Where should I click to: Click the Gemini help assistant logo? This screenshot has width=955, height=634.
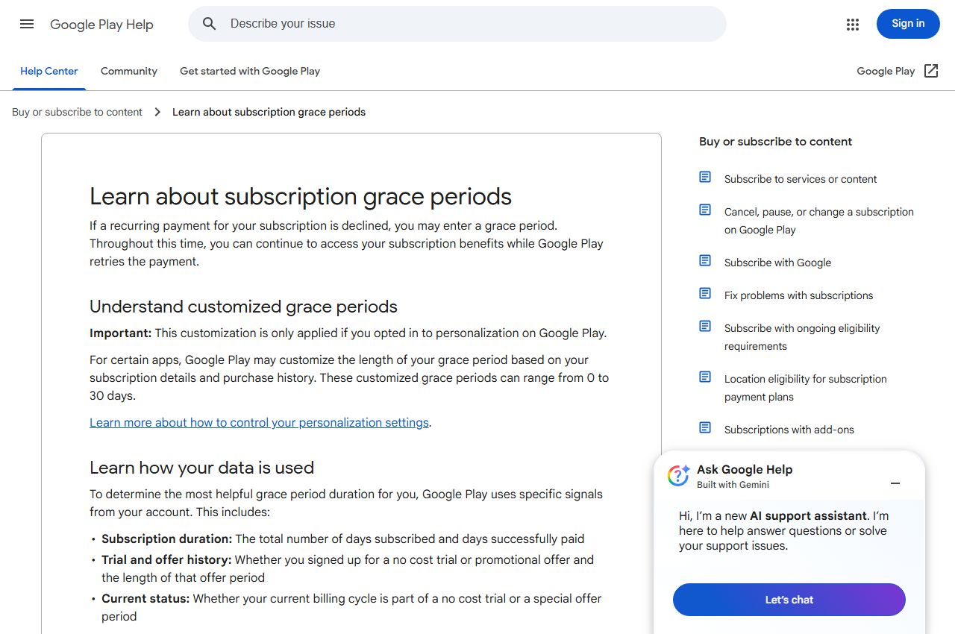(x=678, y=475)
